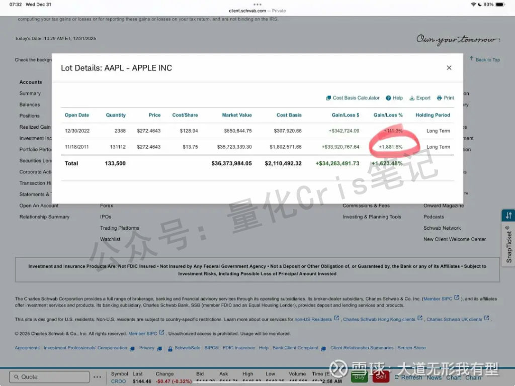Sort by Cost Basis column header
515x386 pixels.
289,115
